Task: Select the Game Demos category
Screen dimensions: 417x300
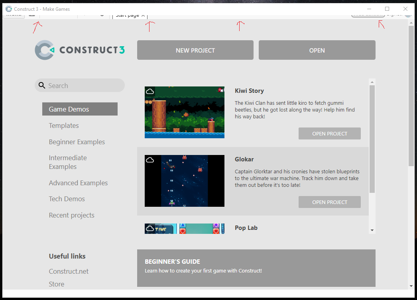Action: point(80,109)
